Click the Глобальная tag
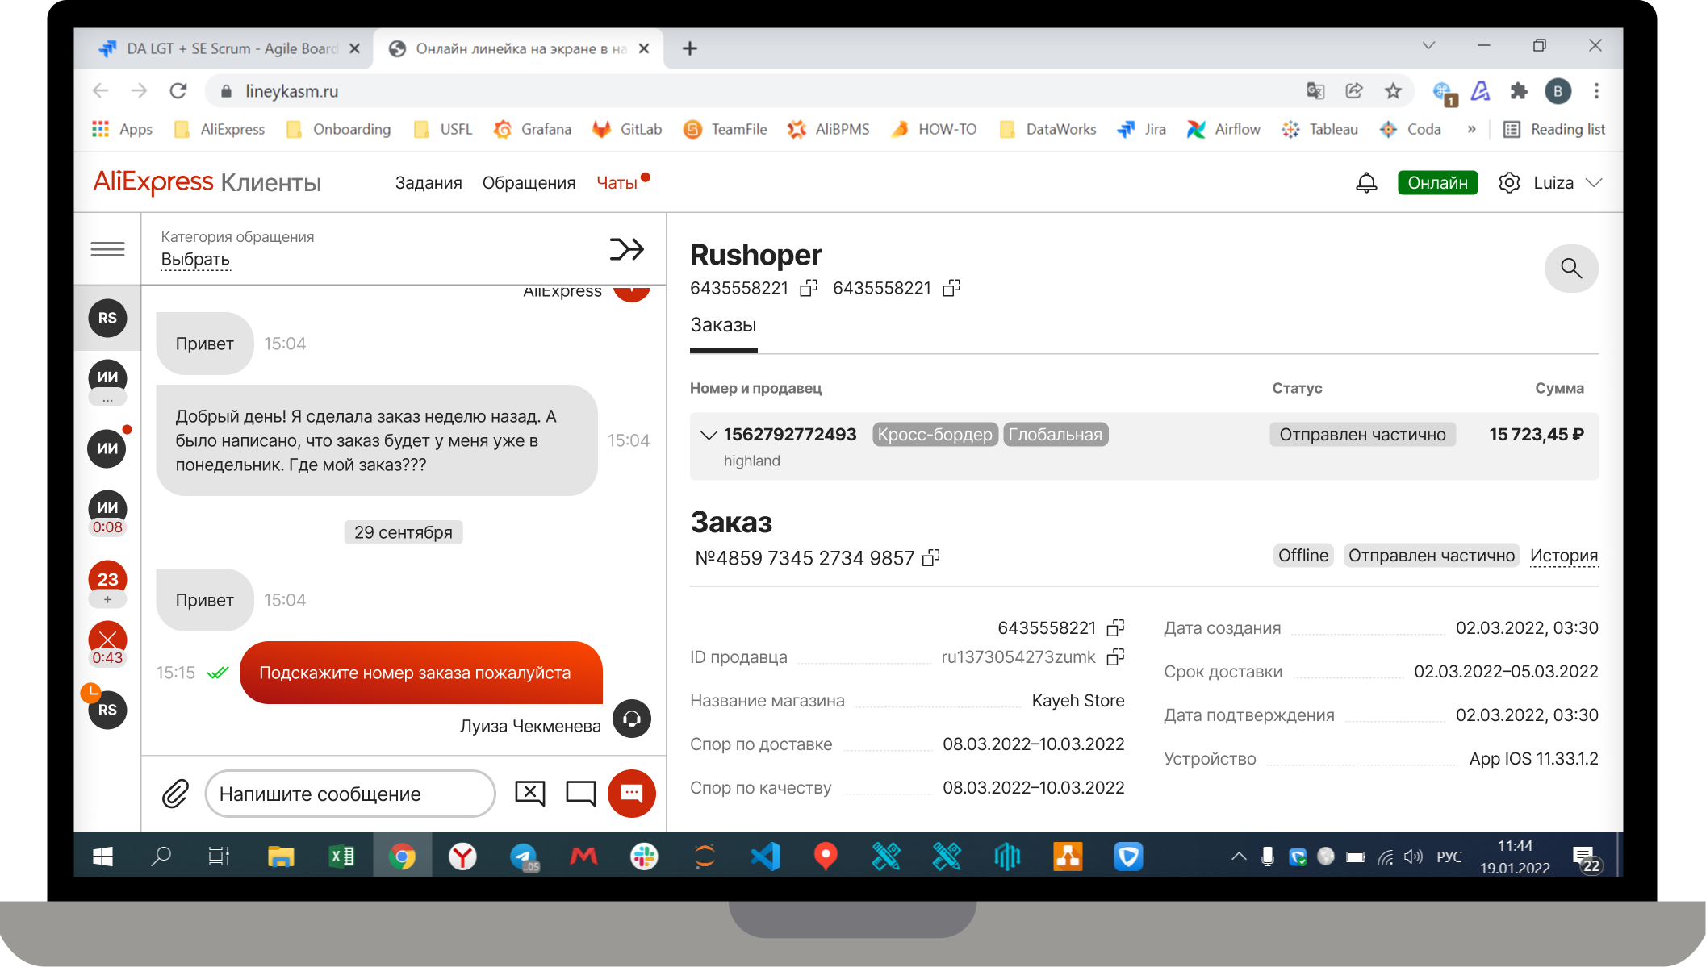Image resolution: width=1706 pixels, height=967 pixels. [1055, 435]
